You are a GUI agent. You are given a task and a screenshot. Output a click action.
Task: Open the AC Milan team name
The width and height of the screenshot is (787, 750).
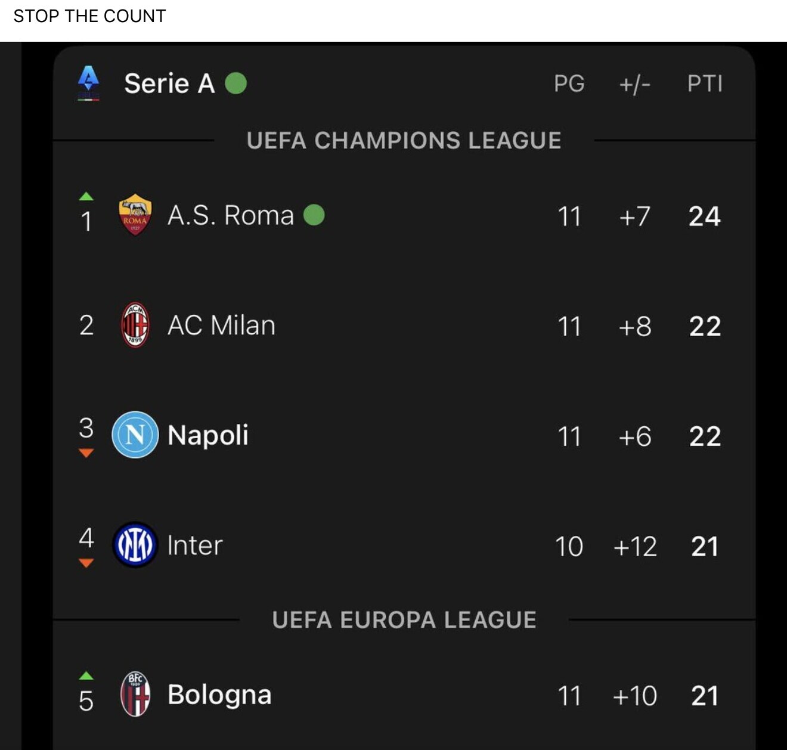pos(221,326)
